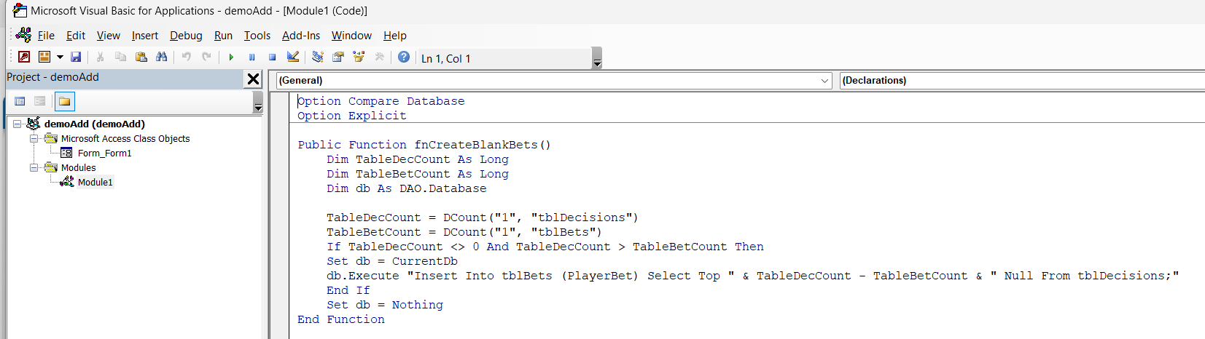1205x339 pixels.
Task: Collapse Microsoft Access Class Objects node
Action: 34,138
